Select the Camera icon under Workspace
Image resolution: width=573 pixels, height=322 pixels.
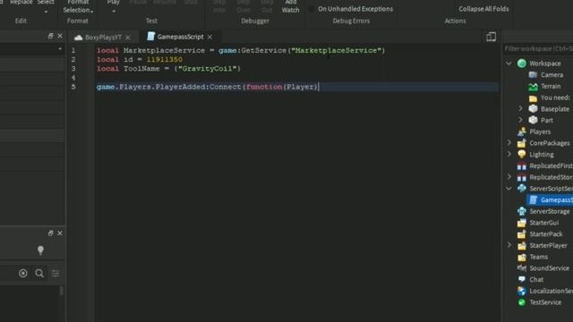(x=533, y=75)
